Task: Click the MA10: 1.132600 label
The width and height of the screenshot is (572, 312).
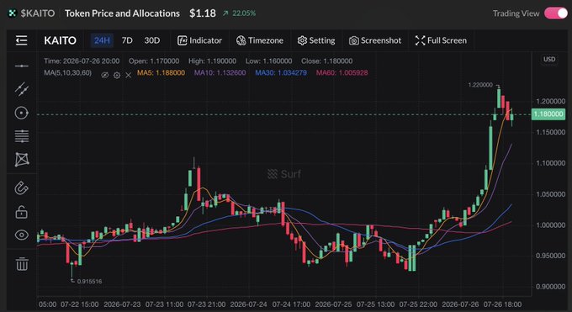Action: tap(220, 73)
